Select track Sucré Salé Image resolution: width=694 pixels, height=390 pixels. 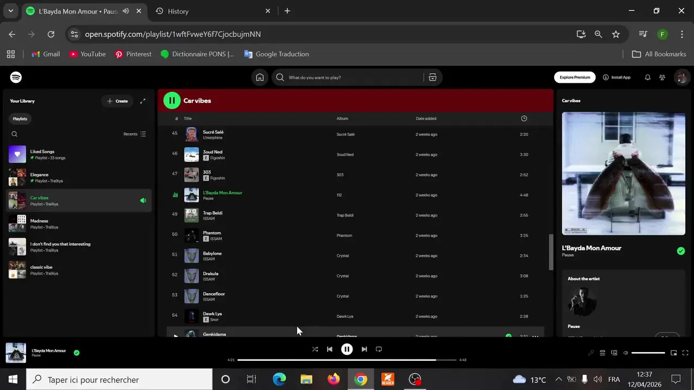point(355,134)
